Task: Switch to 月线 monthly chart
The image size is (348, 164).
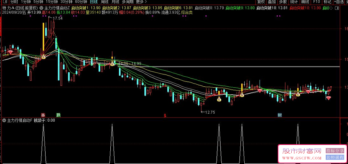Action: [115, 2]
